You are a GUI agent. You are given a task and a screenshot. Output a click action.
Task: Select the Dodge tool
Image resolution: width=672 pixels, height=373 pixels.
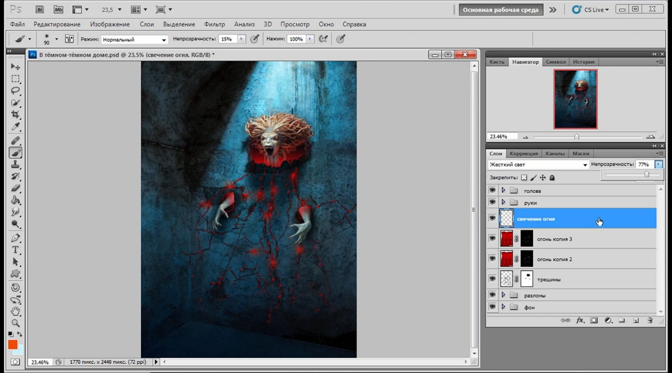[16, 224]
